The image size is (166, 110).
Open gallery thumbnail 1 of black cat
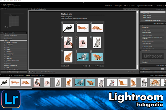pyautogui.click(x=68, y=28)
